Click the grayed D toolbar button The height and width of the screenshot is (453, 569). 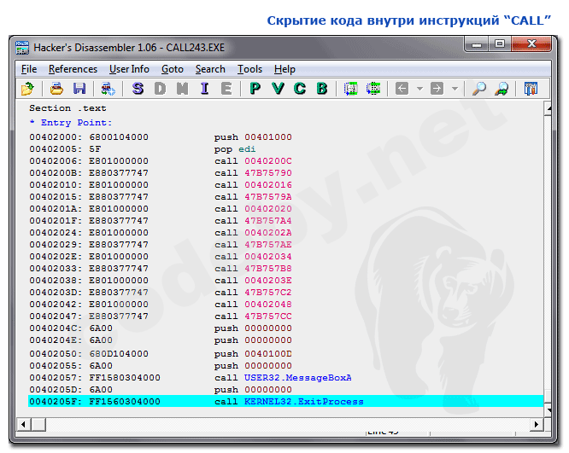point(160,89)
